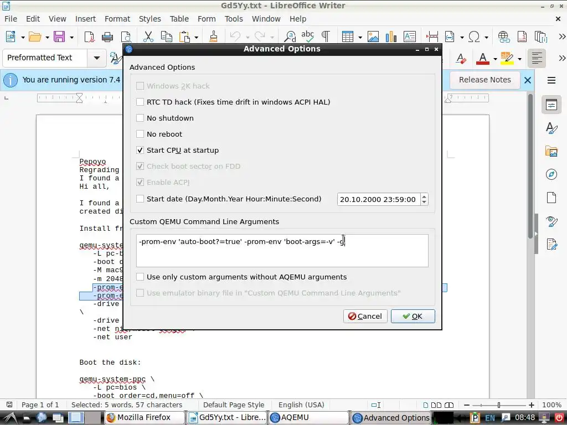
Task: Open the Save dropdown arrow
Action: (71, 37)
